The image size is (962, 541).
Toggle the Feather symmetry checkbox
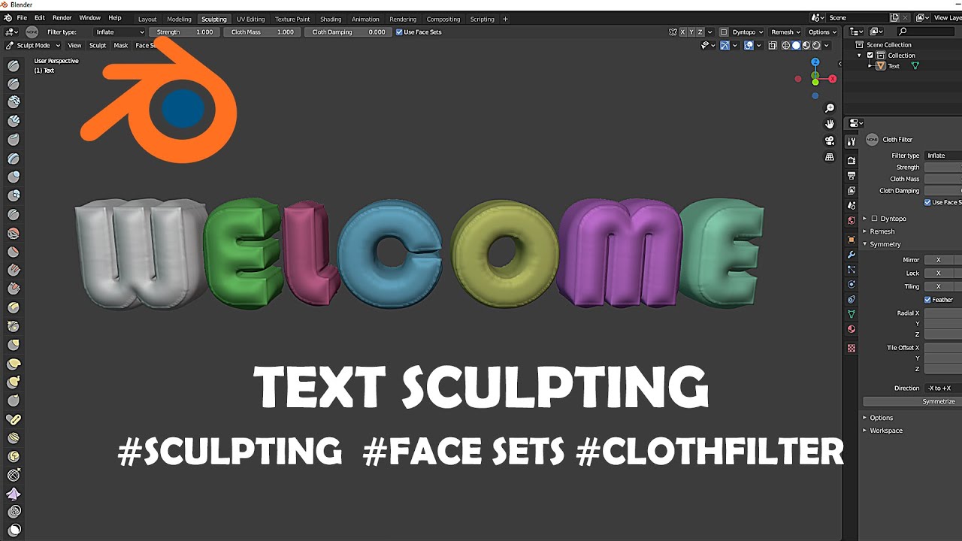(x=927, y=300)
